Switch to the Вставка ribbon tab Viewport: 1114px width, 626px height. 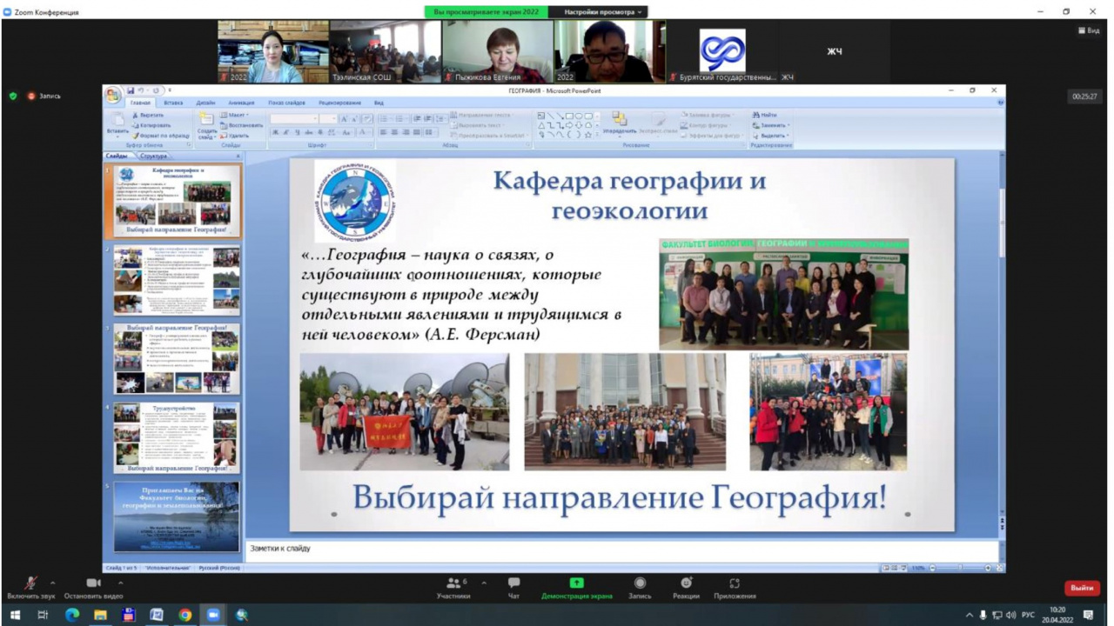[173, 103]
